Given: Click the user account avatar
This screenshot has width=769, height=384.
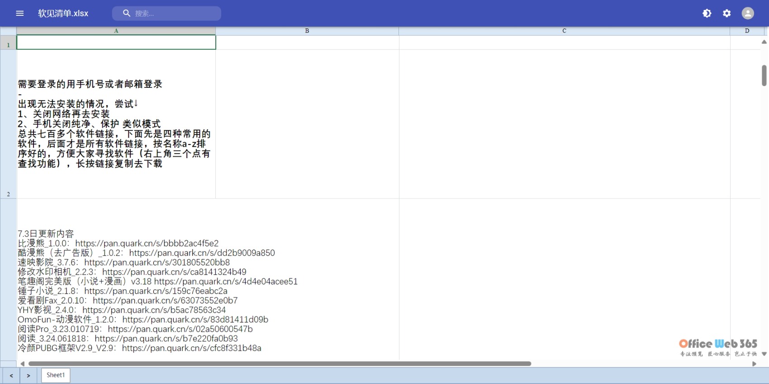Looking at the screenshot, I should coord(747,14).
